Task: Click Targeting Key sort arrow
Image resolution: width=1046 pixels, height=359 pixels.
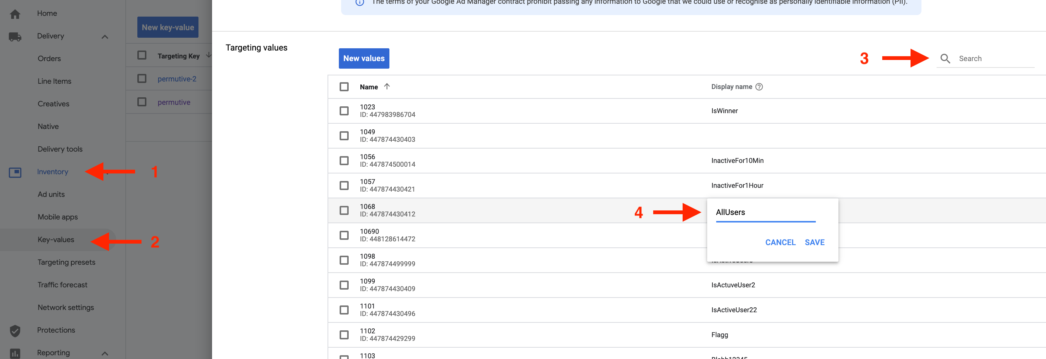Action: 208,55
